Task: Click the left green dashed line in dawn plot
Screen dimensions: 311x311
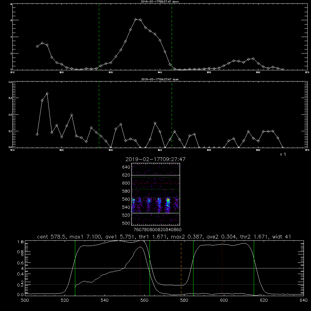Action: point(99,37)
